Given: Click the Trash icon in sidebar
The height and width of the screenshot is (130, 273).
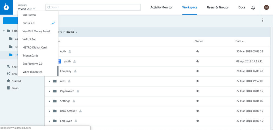Looking at the screenshot, I should click(x=9, y=88).
